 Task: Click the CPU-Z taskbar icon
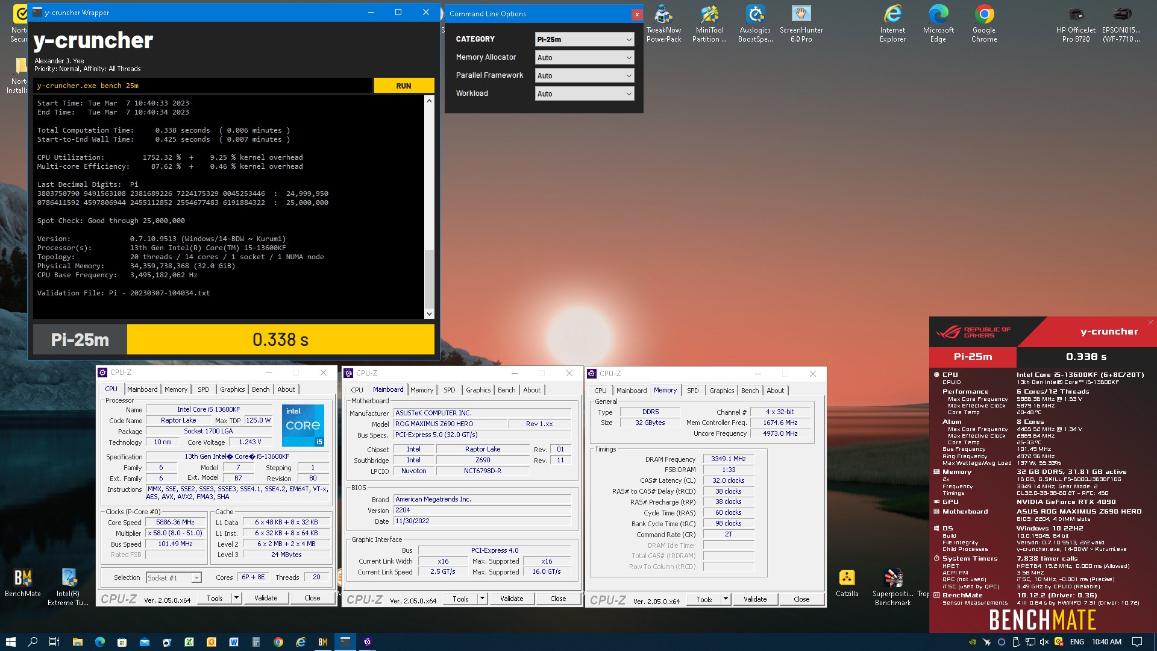coord(368,642)
